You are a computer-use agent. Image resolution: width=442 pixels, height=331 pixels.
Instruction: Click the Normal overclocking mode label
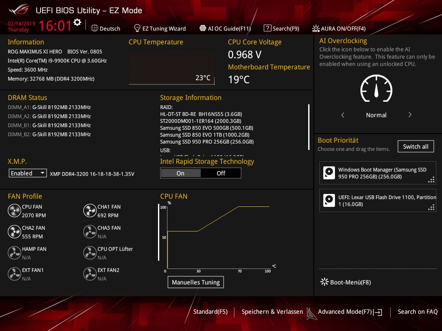[376, 115]
